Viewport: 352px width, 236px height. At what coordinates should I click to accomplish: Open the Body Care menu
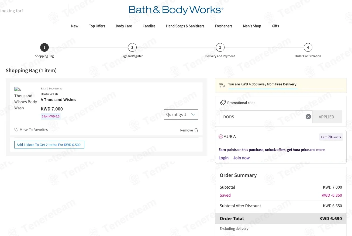pos(124,26)
